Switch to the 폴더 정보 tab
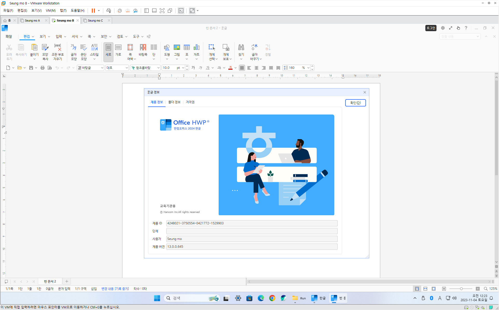This screenshot has width=499, height=310. click(x=174, y=102)
